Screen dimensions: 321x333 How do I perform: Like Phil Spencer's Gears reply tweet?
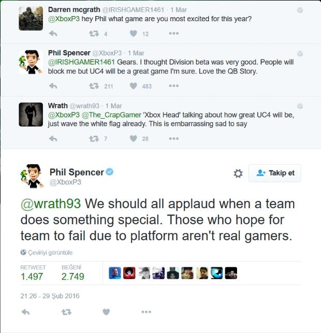(x=134, y=86)
